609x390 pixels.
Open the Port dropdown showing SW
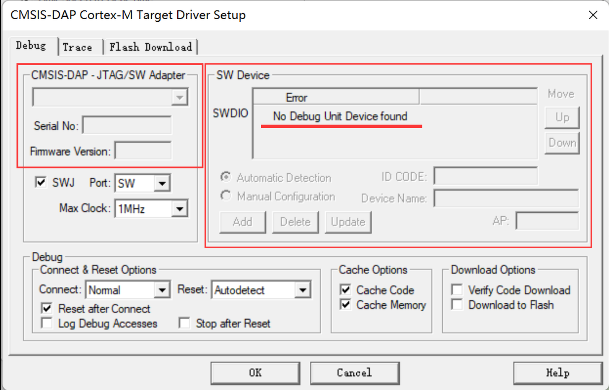[x=162, y=184]
